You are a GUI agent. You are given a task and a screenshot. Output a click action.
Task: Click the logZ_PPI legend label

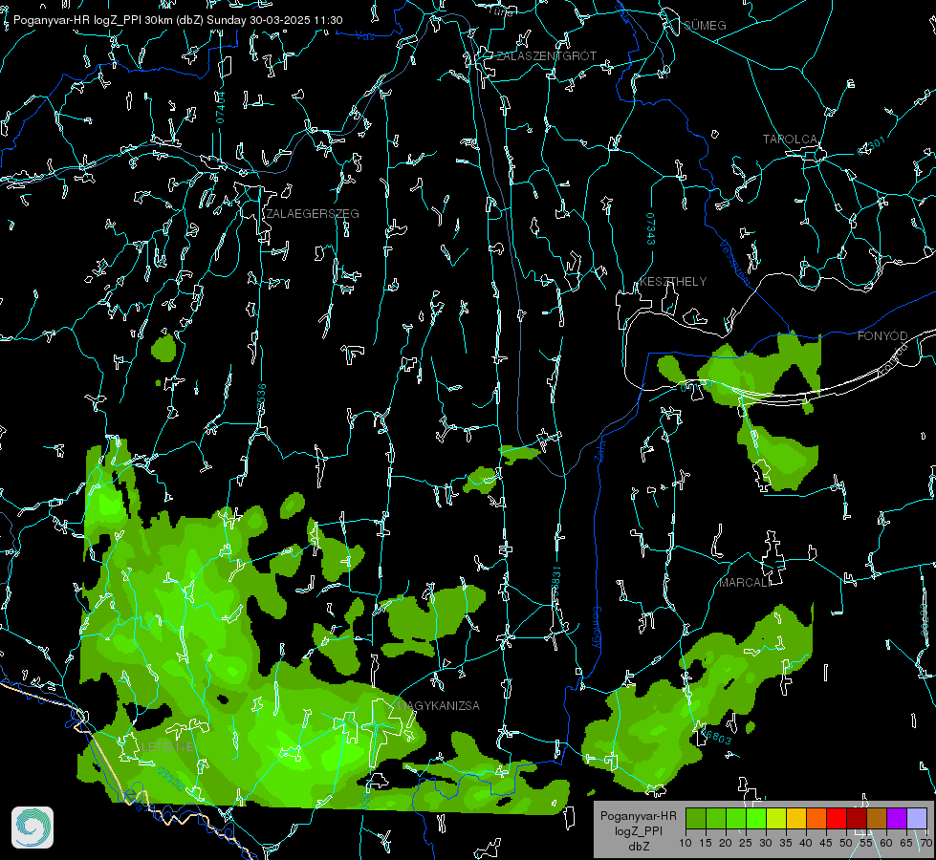click(x=639, y=830)
